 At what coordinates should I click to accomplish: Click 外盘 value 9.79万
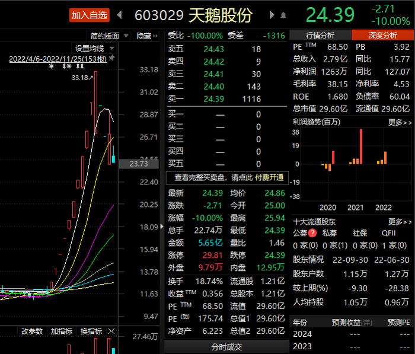tap(210, 267)
